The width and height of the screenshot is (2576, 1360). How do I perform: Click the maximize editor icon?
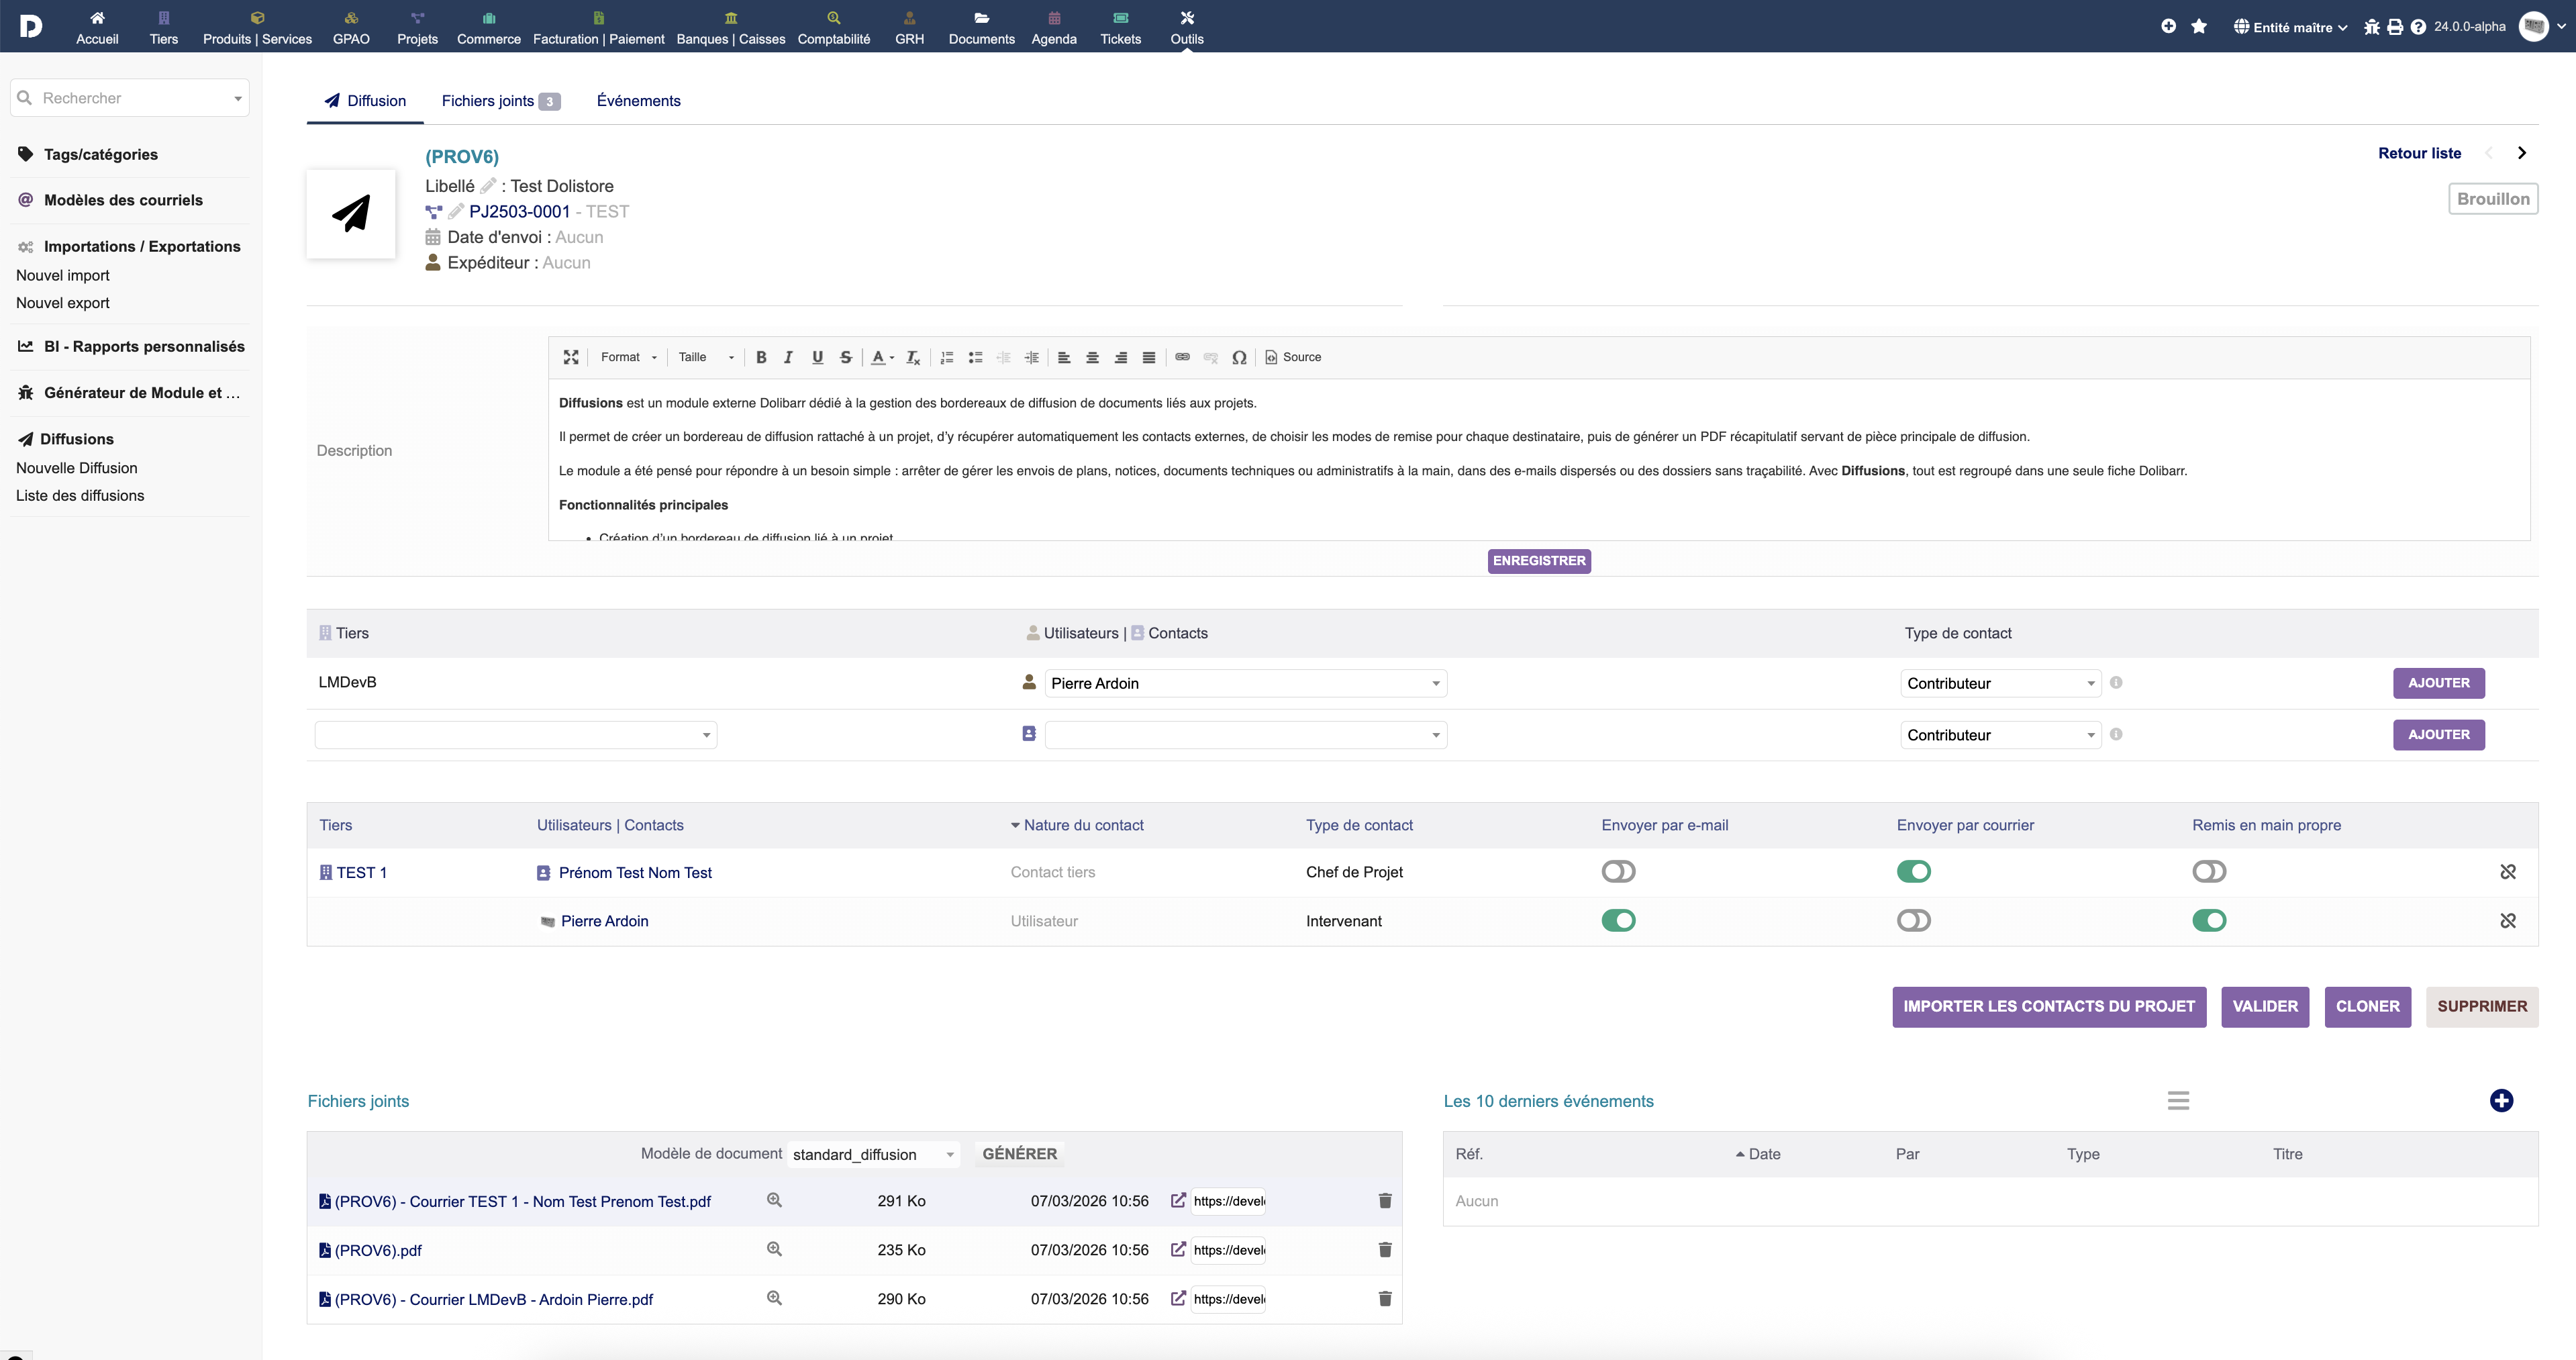[571, 357]
